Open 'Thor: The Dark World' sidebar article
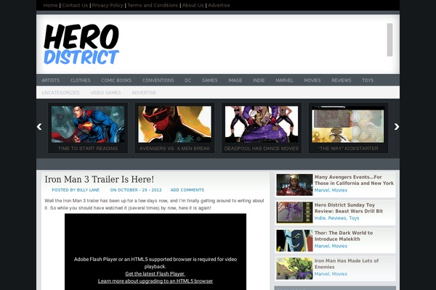 pos(344,236)
